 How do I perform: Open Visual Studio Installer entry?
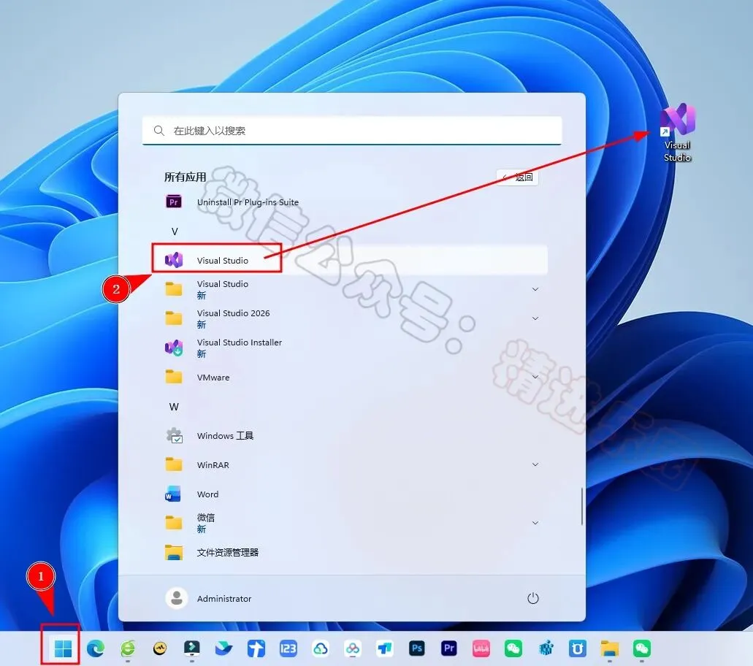click(351, 348)
